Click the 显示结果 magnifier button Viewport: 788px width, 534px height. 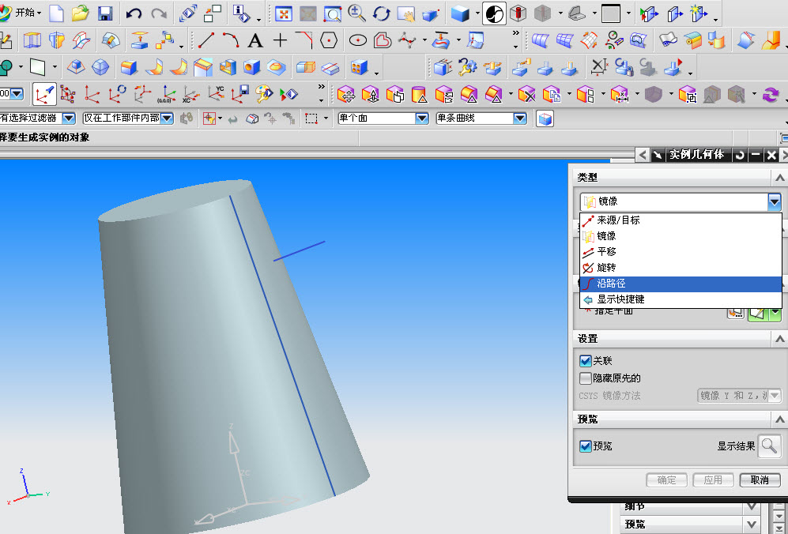(x=769, y=446)
